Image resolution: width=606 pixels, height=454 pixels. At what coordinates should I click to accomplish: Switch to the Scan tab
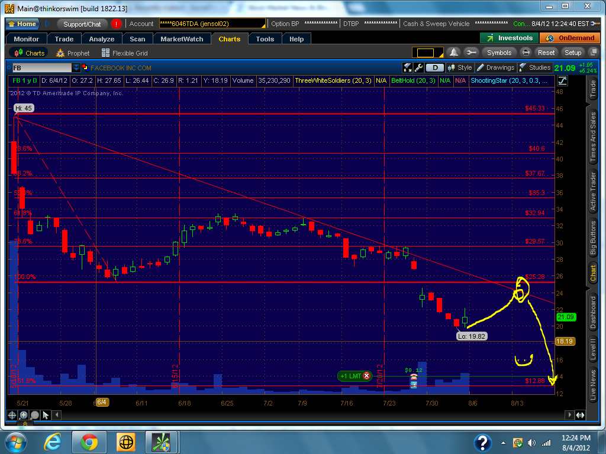pyautogui.click(x=137, y=39)
